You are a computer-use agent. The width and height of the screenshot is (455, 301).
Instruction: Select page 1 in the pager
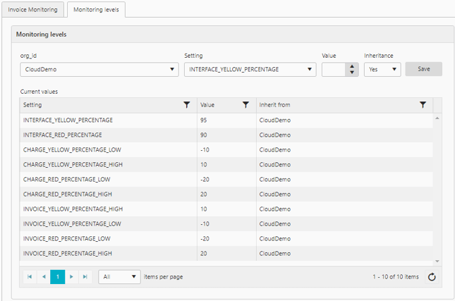(58, 277)
